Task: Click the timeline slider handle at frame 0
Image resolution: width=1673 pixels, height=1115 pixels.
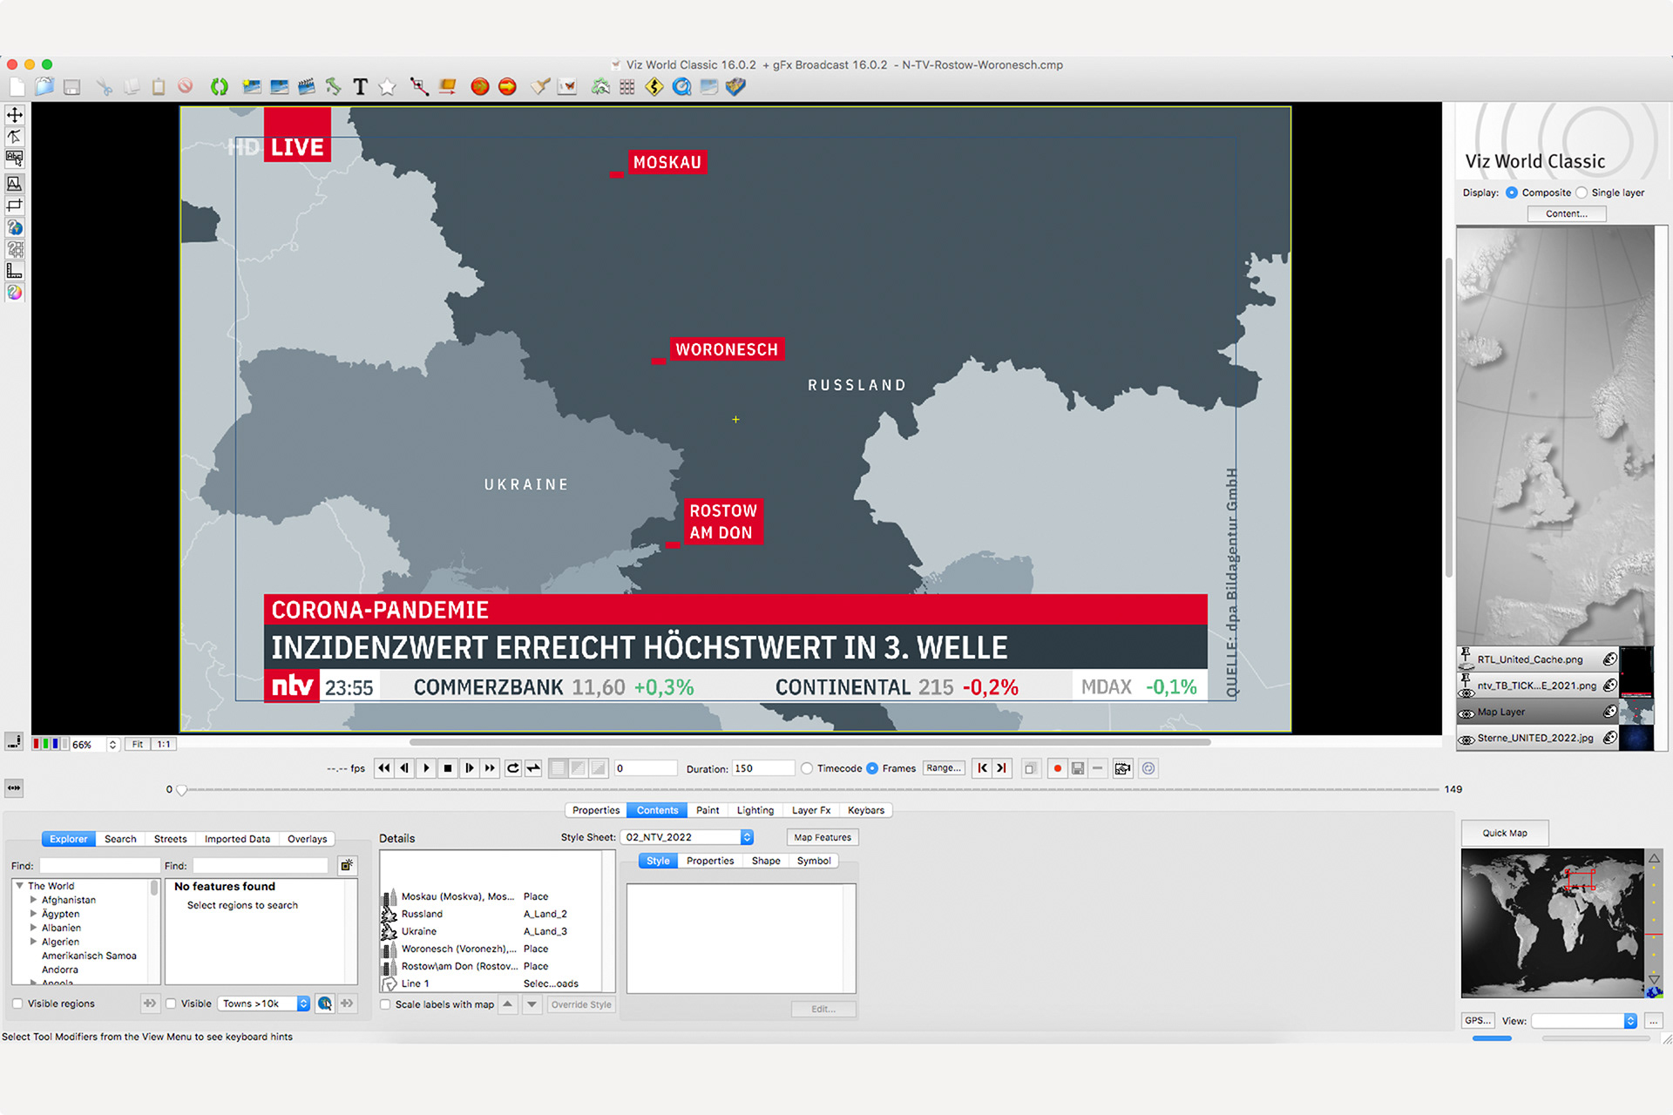Action: click(x=181, y=790)
